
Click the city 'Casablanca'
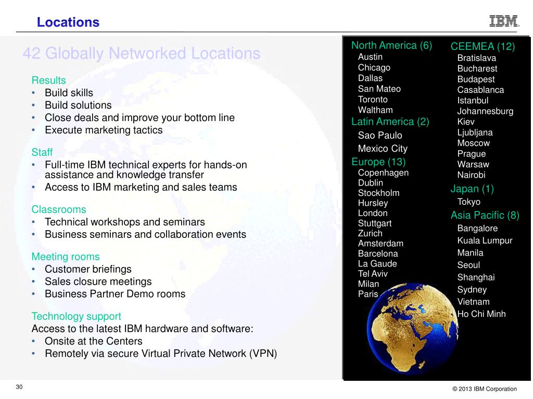[x=480, y=90]
